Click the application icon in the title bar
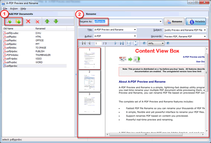Screen dimensions: 211x143 click(x=3, y=3)
